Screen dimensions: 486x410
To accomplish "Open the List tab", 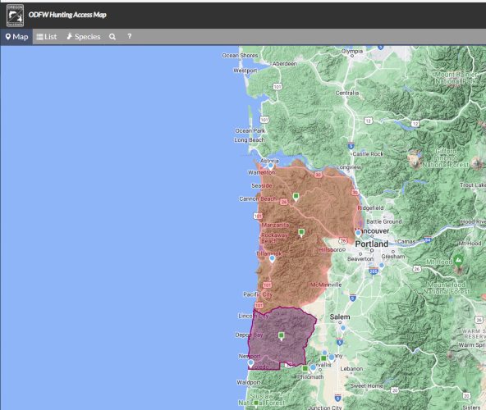I will [x=47, y=37].
